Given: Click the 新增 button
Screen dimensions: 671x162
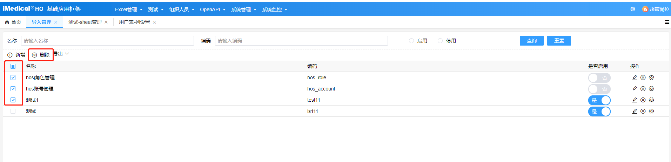Looking at the screenshot, I should click(16, 55).
